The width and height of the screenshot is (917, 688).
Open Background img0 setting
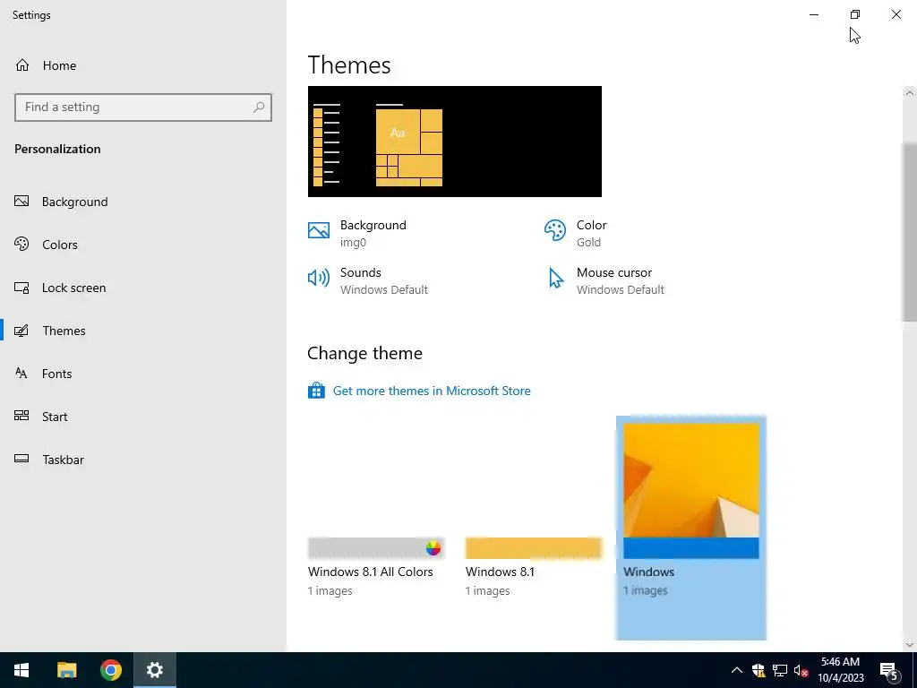click(357, 234)
